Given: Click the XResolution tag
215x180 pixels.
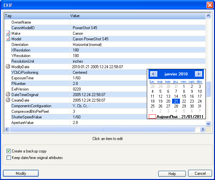Looking at the screenshot, I should pyautogui.click(x=21, y=50).
